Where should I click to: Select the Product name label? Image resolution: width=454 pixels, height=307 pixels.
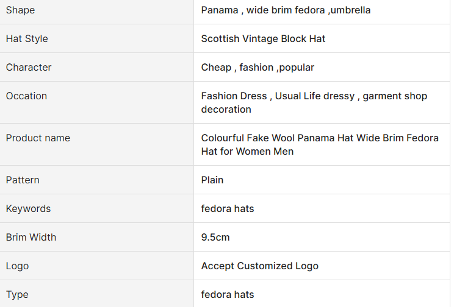38,138
